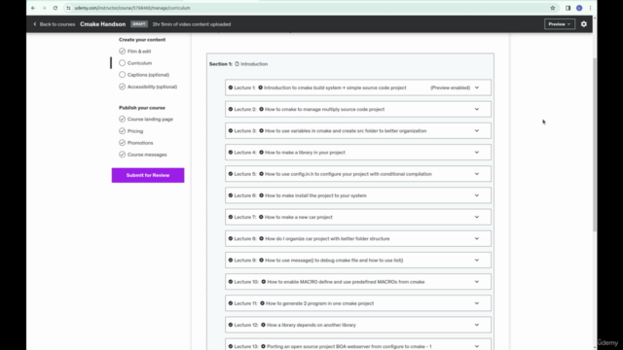Click the page vertical scrollbar
Viewport: 623px width, 350px height.
[x=595, y=145]
